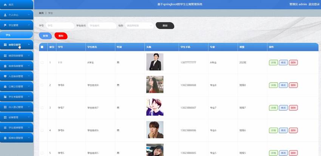Click the 学号 search input field
This screenshot has width=321, height=156.
point(60,26)
